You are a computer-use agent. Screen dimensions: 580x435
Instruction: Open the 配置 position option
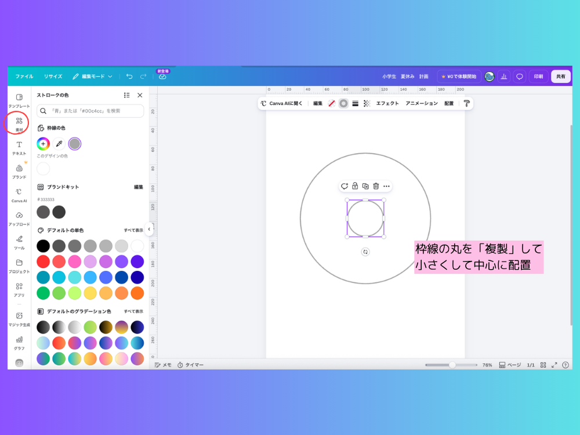(449, 104)
